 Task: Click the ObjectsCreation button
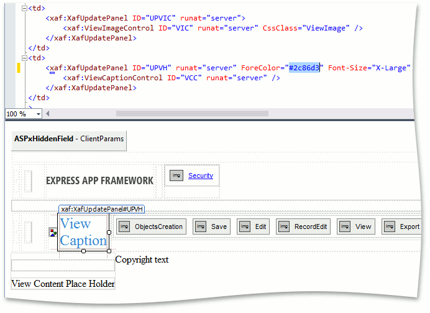[x=151, y=227]
